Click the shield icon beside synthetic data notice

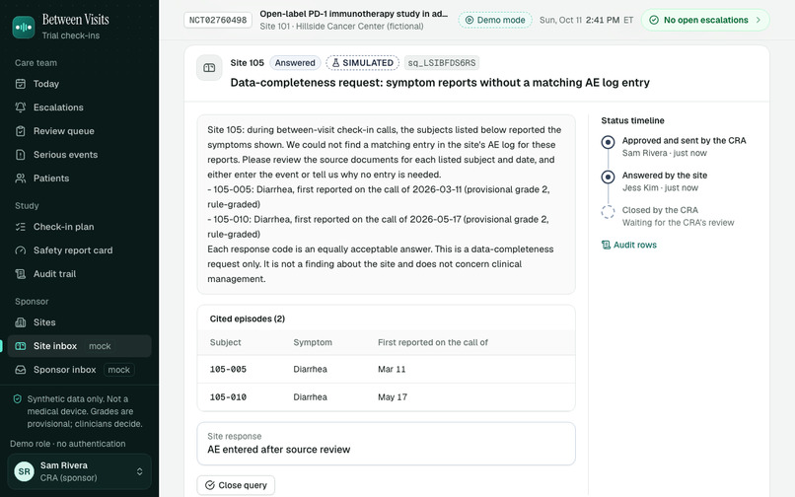[x=17, y=399]
